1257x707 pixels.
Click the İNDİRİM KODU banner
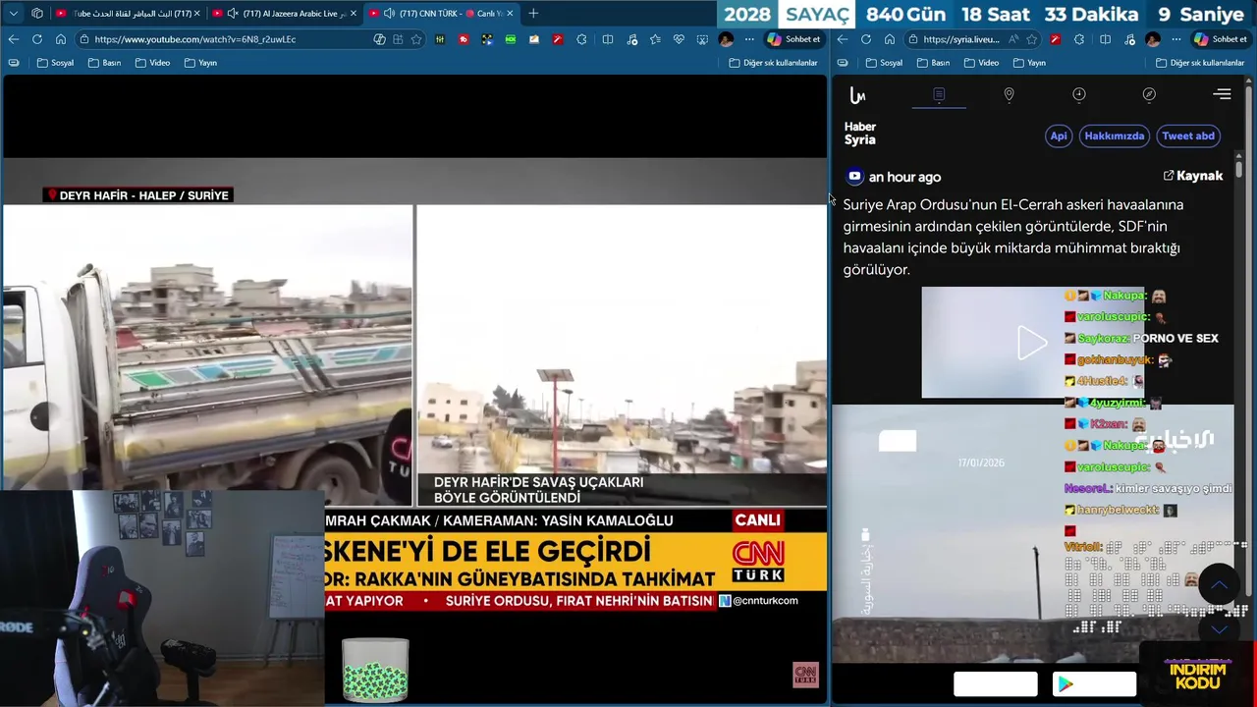(1197, 676)
